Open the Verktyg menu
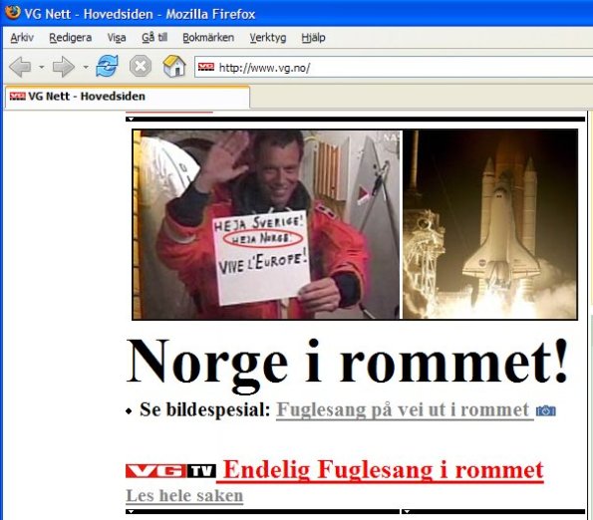Screen dimensions: 593x520 (268, 38)
